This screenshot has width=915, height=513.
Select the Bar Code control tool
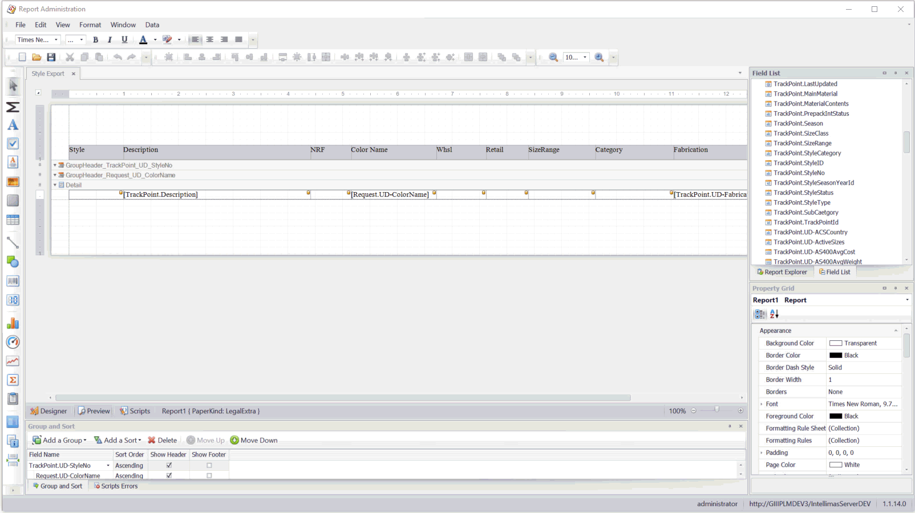(x=13, y=281)
